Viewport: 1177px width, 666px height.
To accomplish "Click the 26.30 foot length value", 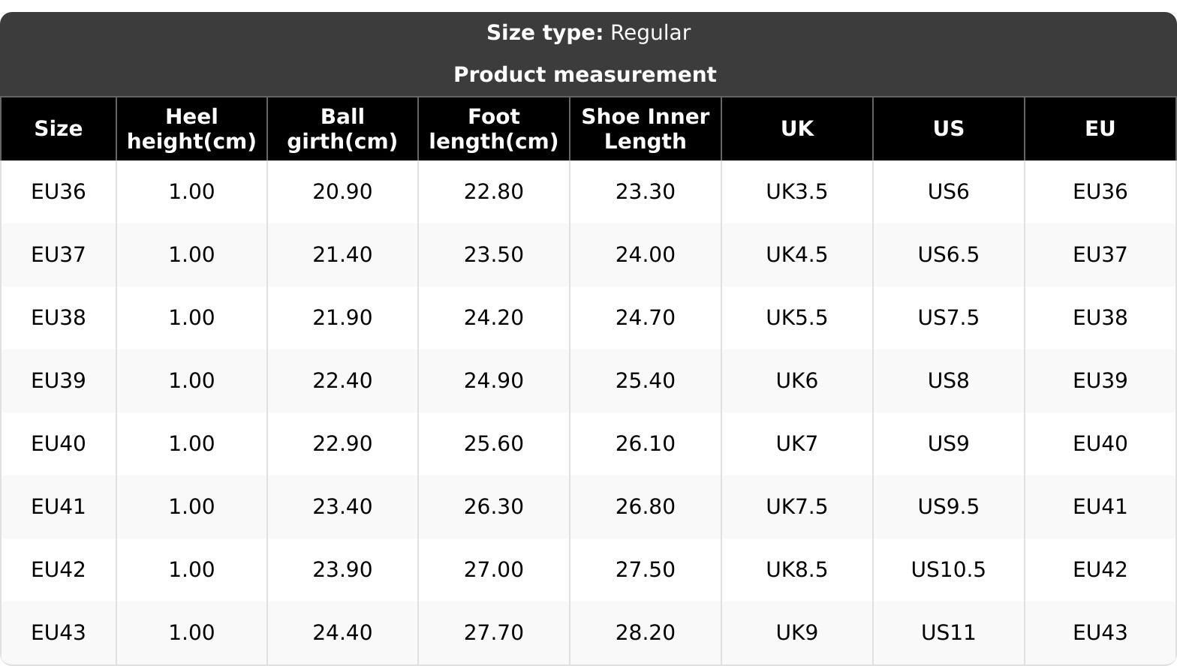I will pos(493,507).
